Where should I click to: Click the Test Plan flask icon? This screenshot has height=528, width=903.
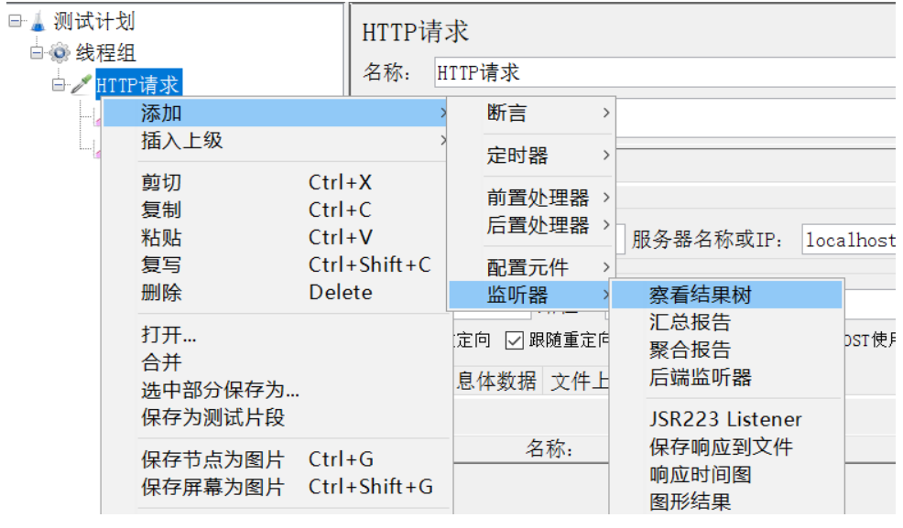38,22
